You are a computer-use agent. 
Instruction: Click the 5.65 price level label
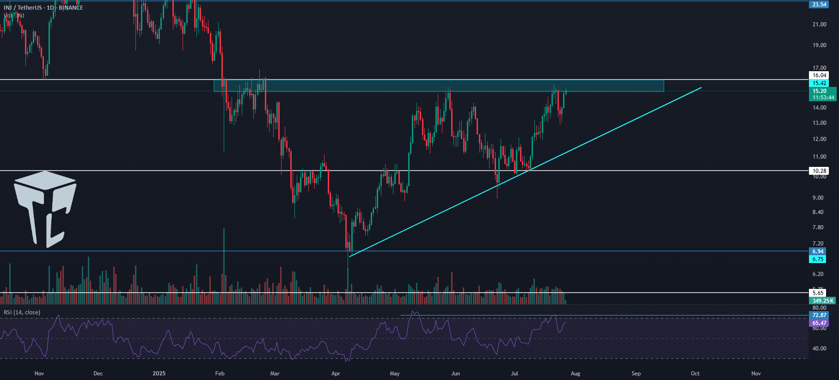(x=818, y=293)
